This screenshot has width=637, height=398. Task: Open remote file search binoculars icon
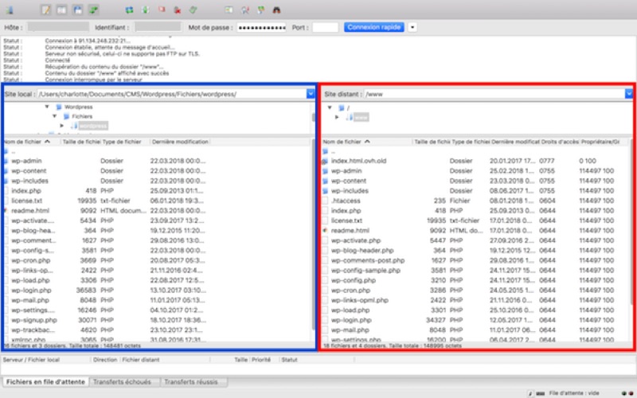pyautogui.click(x=276, y=10)
